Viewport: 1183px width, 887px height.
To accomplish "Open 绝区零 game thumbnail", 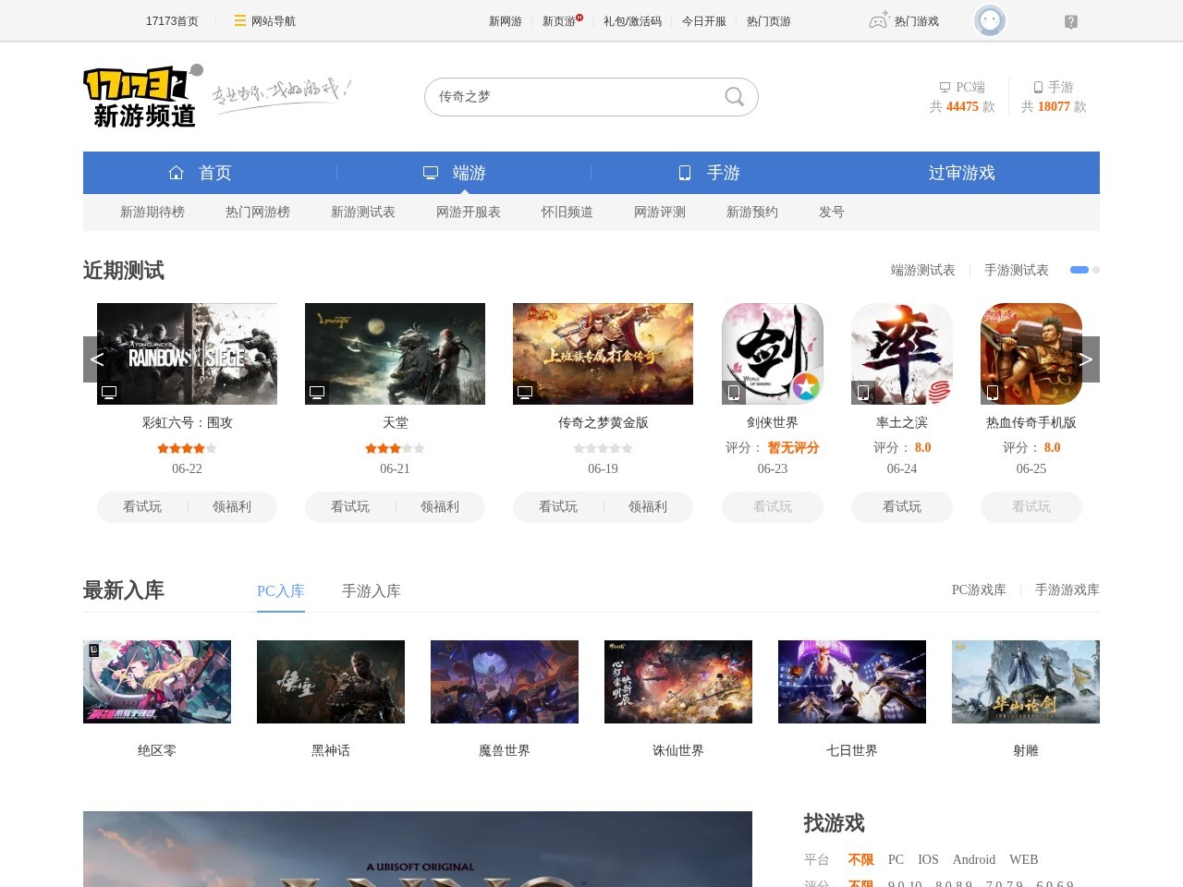I will tap(157, 682).
